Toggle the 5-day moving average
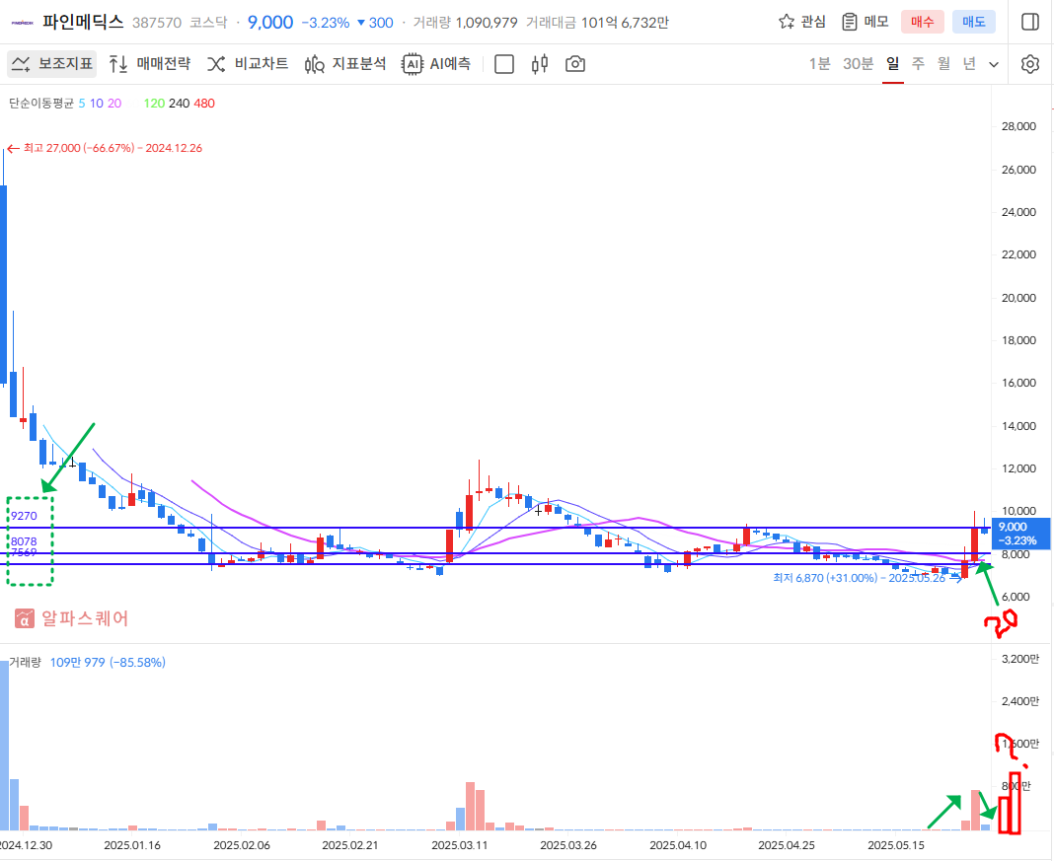This screenshot has width=1054, height=861. (82, 104)
